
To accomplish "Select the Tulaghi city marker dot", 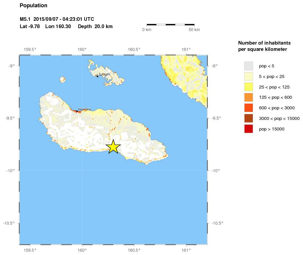I will [97, 76].
